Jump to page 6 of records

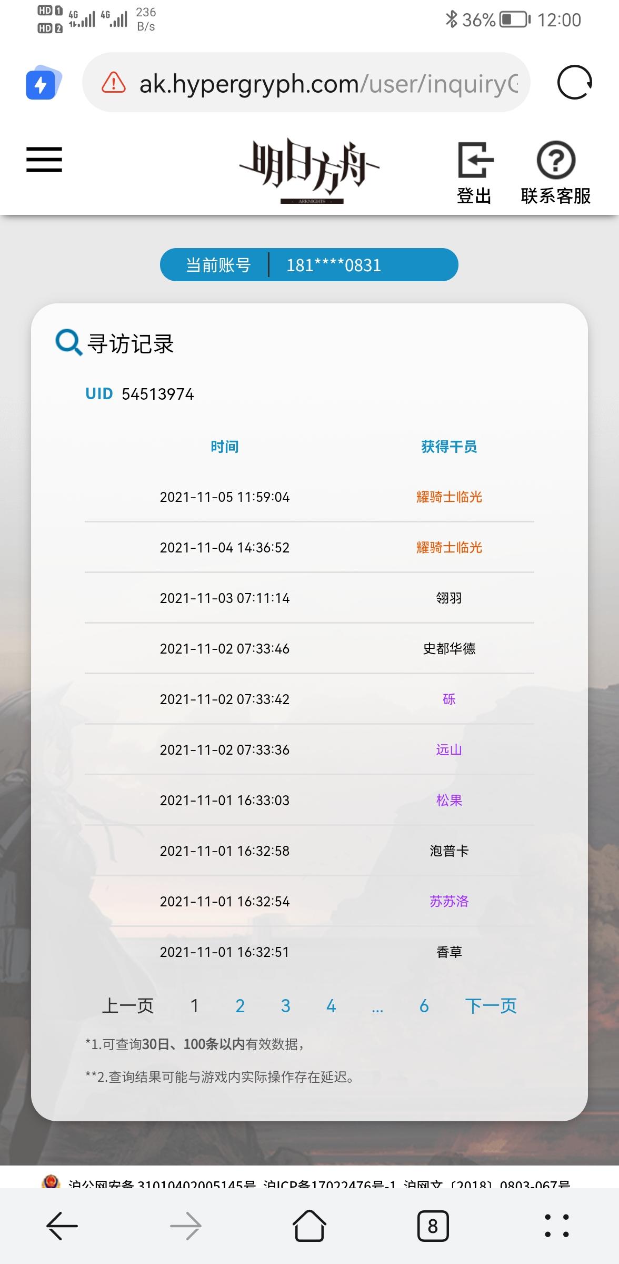pos(424,1006)
